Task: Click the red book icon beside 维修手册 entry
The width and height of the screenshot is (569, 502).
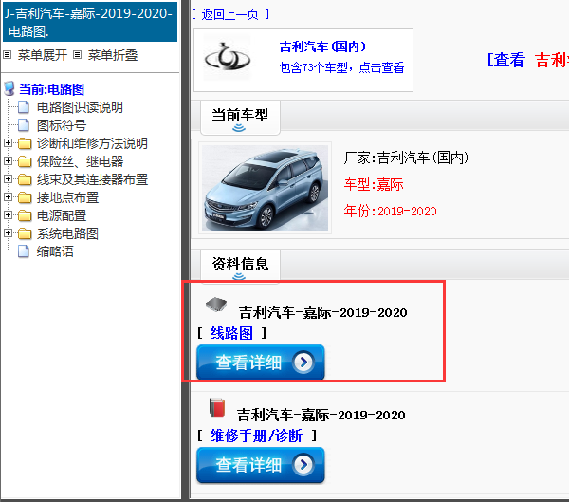Action: coord(217,407)
